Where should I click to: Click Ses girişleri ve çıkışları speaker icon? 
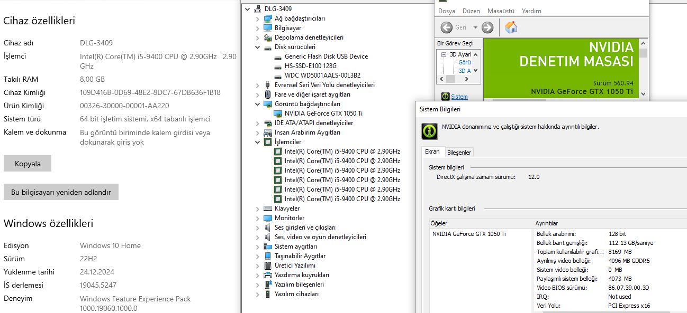(268, 227)
